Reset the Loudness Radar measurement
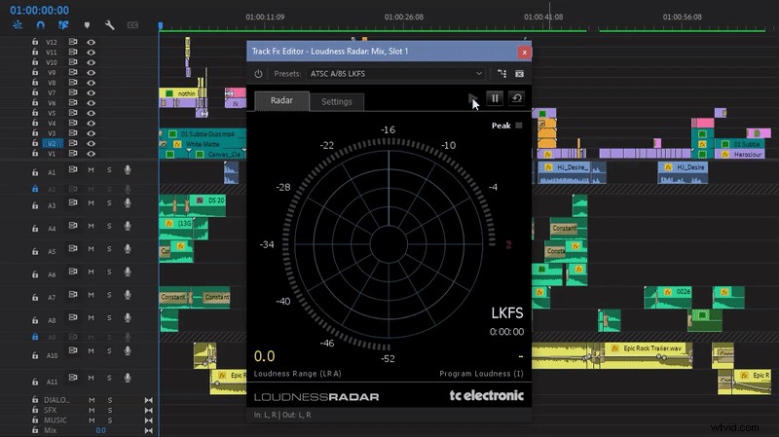Screen dimensions: 779x437 click(x=517, y=98)
